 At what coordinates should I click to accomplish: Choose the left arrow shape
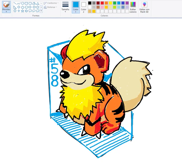[x=34, y=7]
